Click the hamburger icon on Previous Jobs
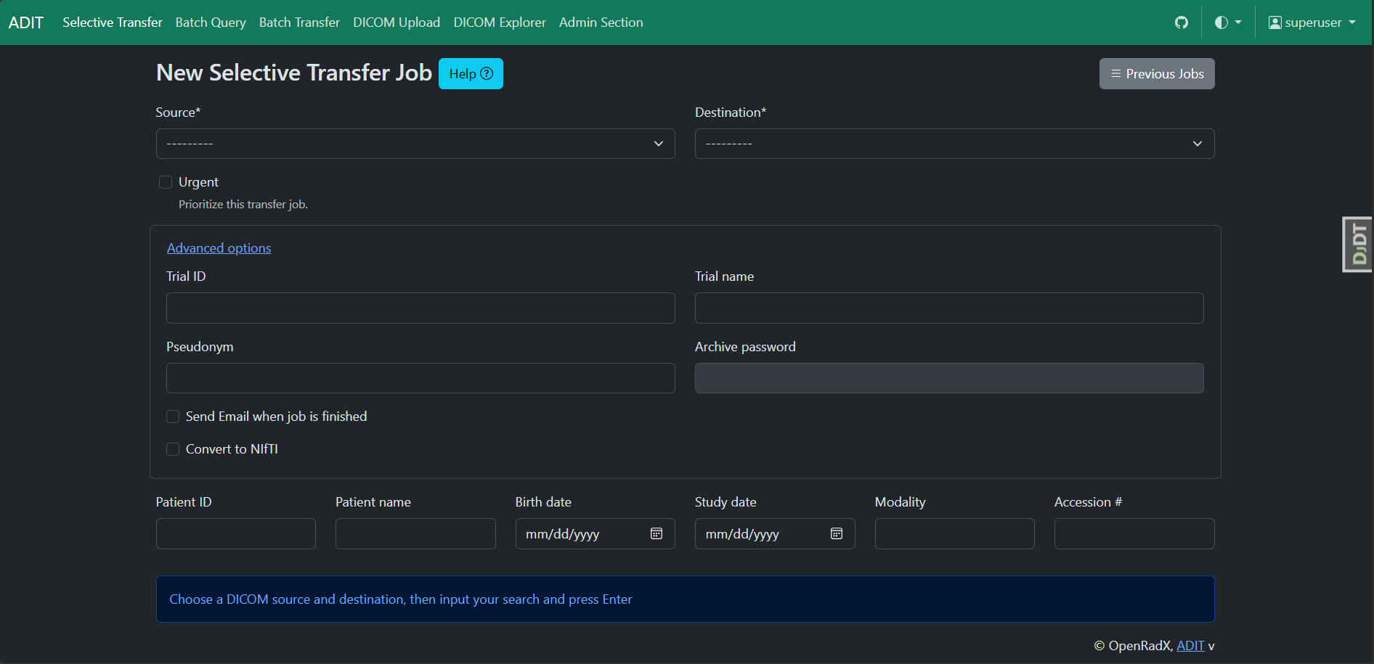 tap(1115, 73)
